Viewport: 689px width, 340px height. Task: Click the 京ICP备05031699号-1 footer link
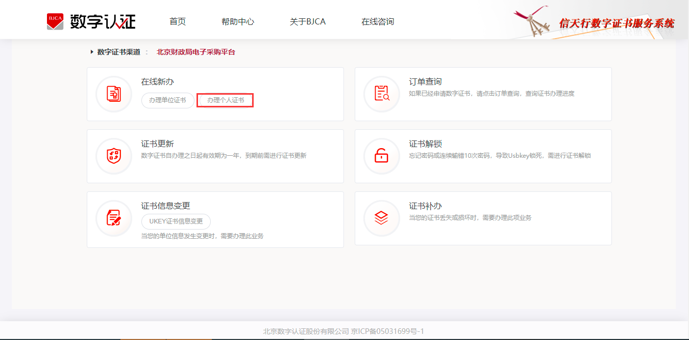(x=388, y=331)
